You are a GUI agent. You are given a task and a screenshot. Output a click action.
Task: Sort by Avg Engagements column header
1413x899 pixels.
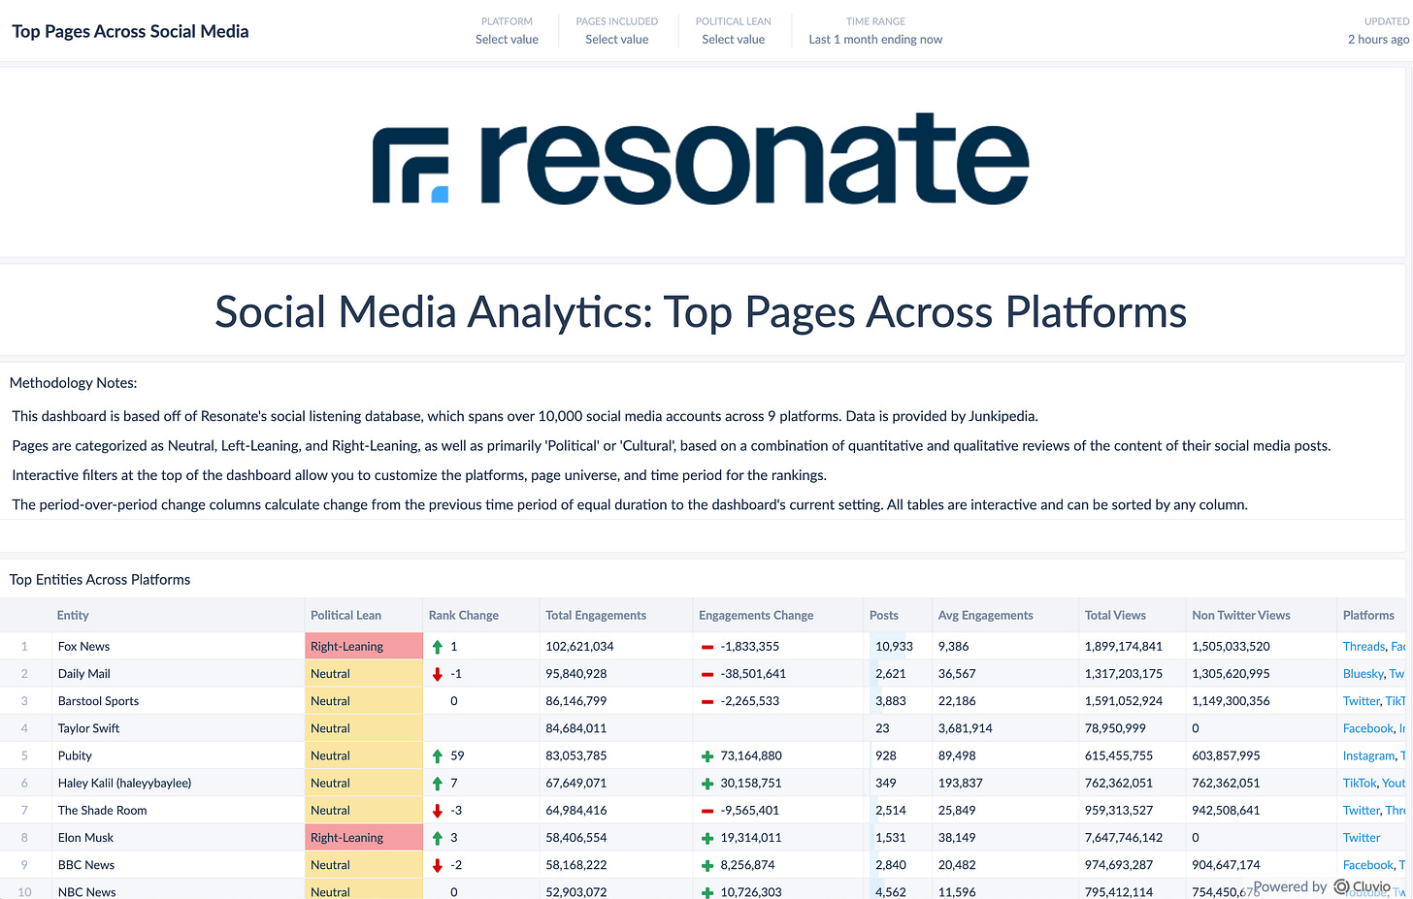pyautogui.click(x=985, y=615)
